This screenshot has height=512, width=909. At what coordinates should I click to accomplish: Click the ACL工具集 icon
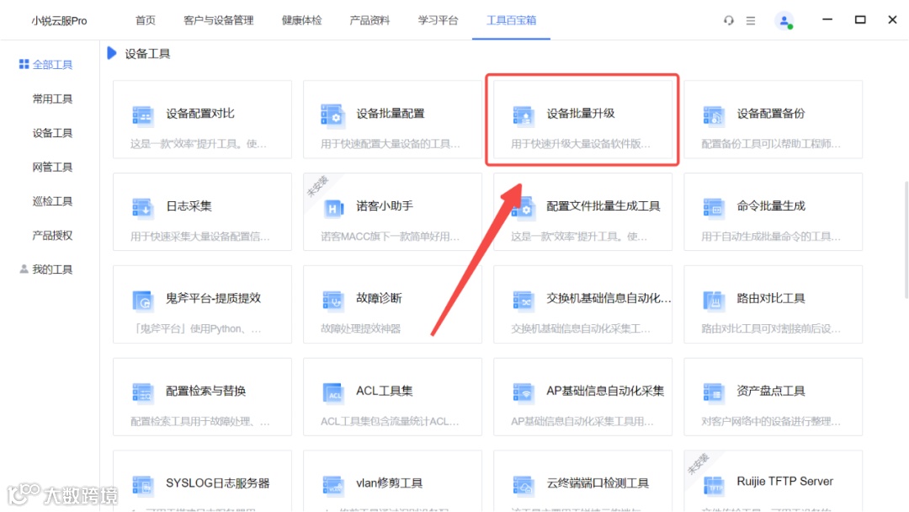[332, 392]
